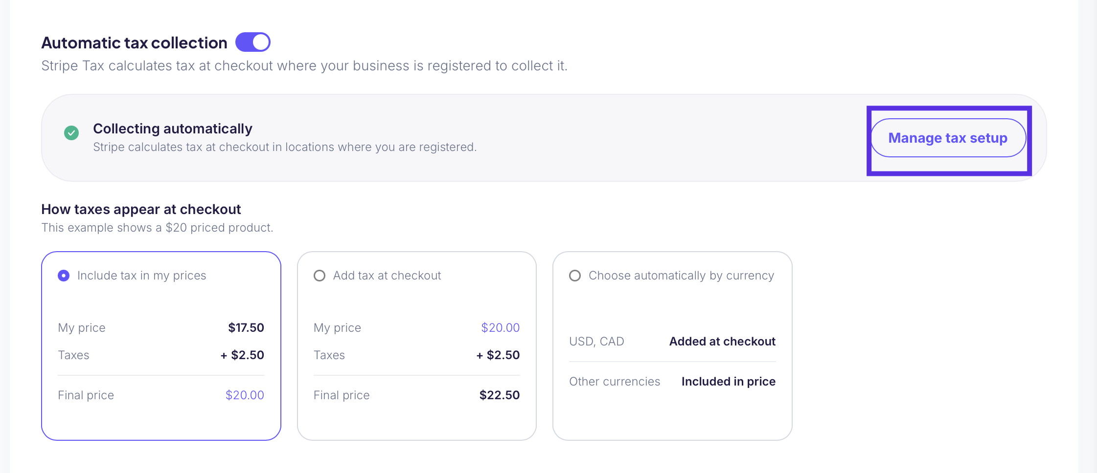
Task: Select Choose automatically by currency radio
Action: click(575, 276)
